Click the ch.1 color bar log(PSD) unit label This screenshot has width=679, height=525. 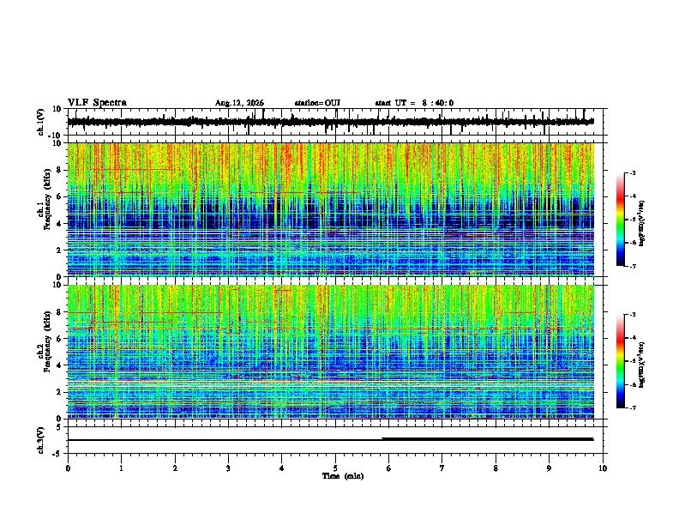click(641, 223)
